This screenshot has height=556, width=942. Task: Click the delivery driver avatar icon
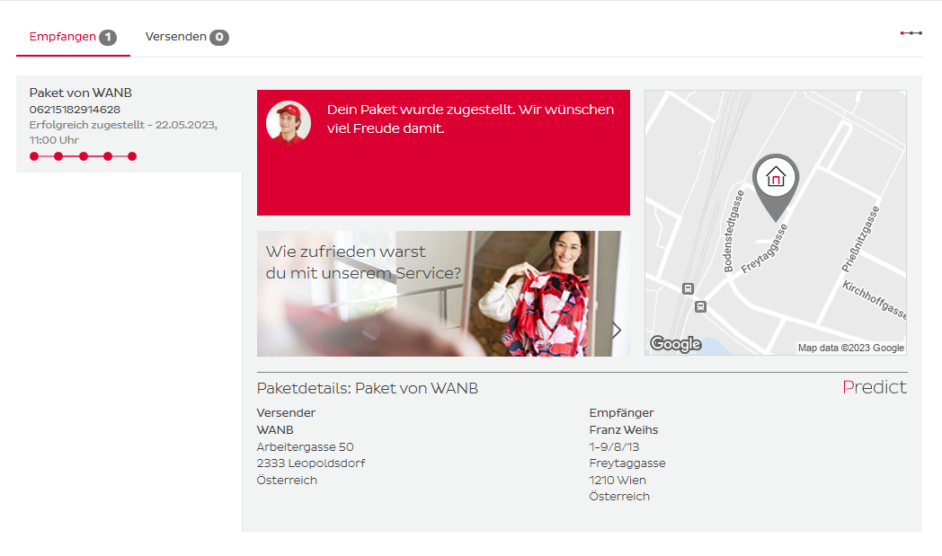[x=289, y=123]
